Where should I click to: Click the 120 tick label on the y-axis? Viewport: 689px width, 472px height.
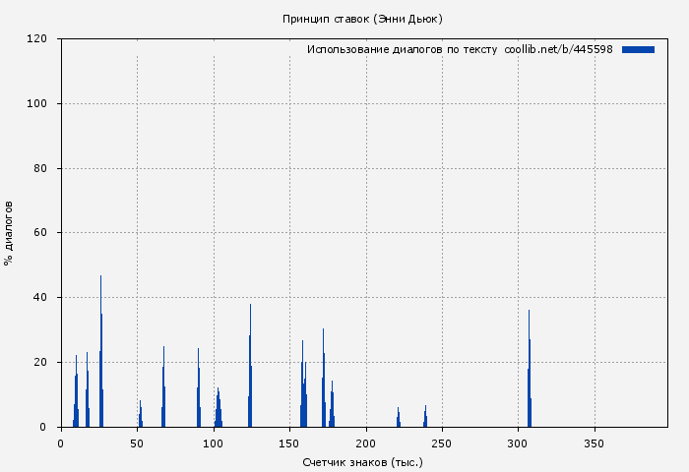37,39
